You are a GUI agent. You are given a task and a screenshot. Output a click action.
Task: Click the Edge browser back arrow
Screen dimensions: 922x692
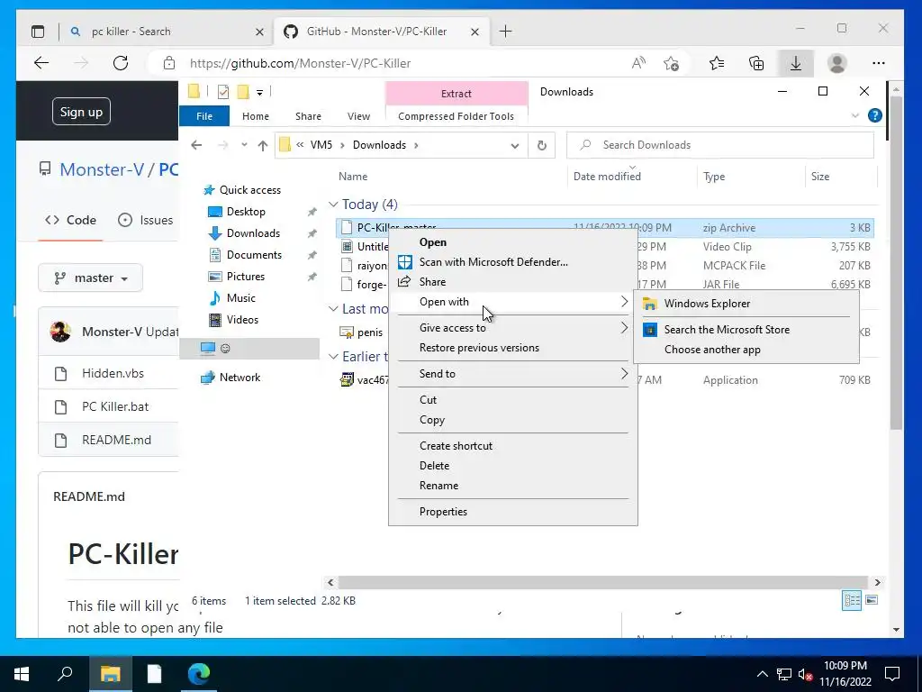click(x=41, y=63)
